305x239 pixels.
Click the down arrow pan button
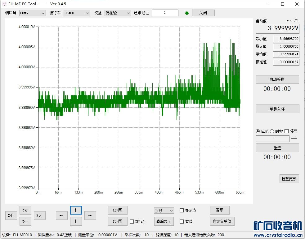coord(76,221)
